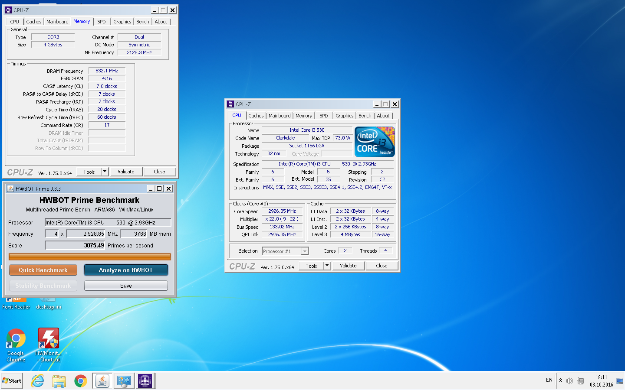The height and width of the screenshot is (390, 625).
Task: Click the HWBOT Prime window title icon
Action: [x=10, y=188]
